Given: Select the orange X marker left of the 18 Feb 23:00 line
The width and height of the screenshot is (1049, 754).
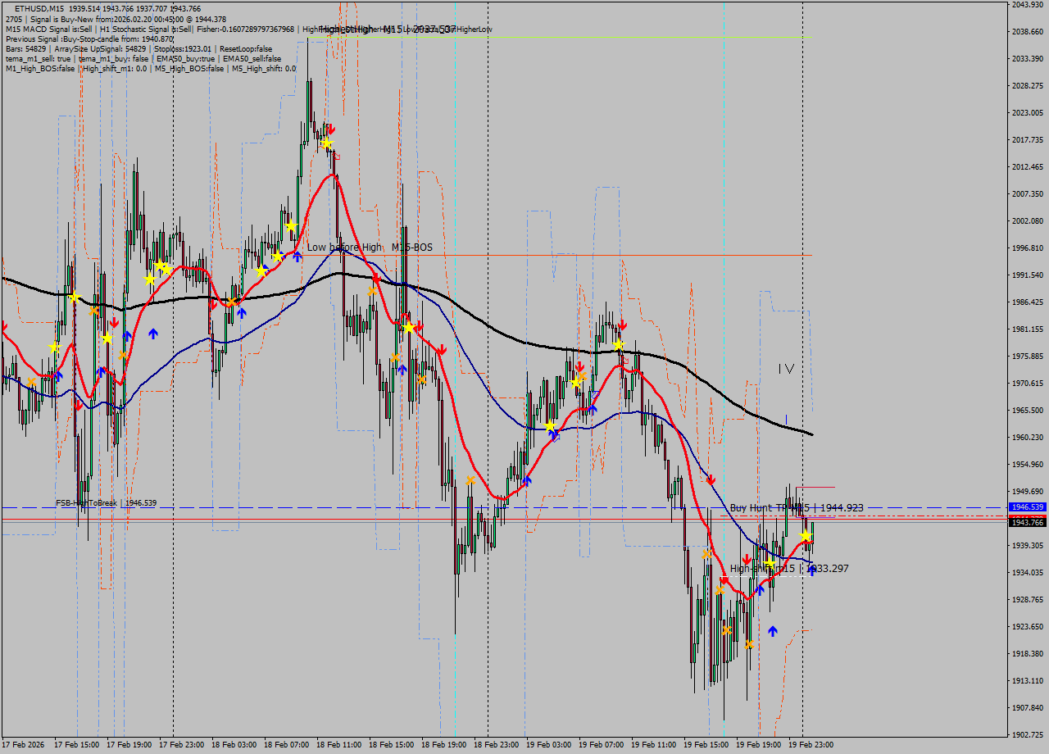Looking at the screenshot, I should 470,480.
